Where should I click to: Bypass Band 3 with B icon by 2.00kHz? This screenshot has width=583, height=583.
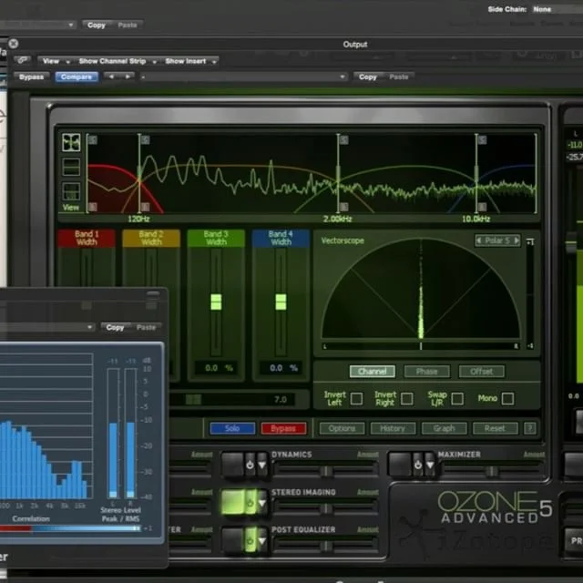coord(344,207)
